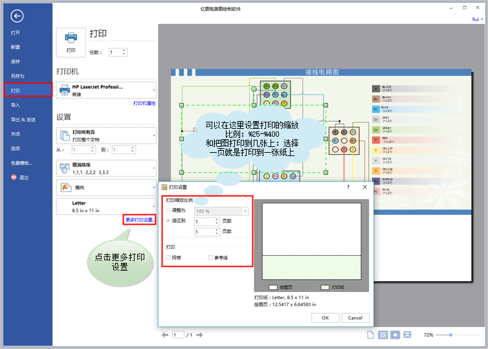The height and width of the screenshot is (349, 488).
Task: Click the large printer 打印 button
Action: pyautogui.click(x=71, y=42)
